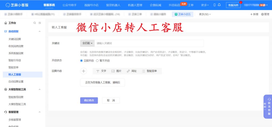Image resolution: width=272 pixels, height=127 pixels.
Task: Click 取消 button
Action: coord(111,100)
